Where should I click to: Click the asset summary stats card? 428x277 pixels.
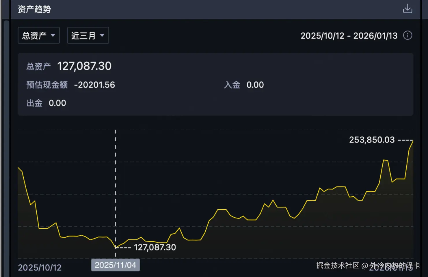215,84
